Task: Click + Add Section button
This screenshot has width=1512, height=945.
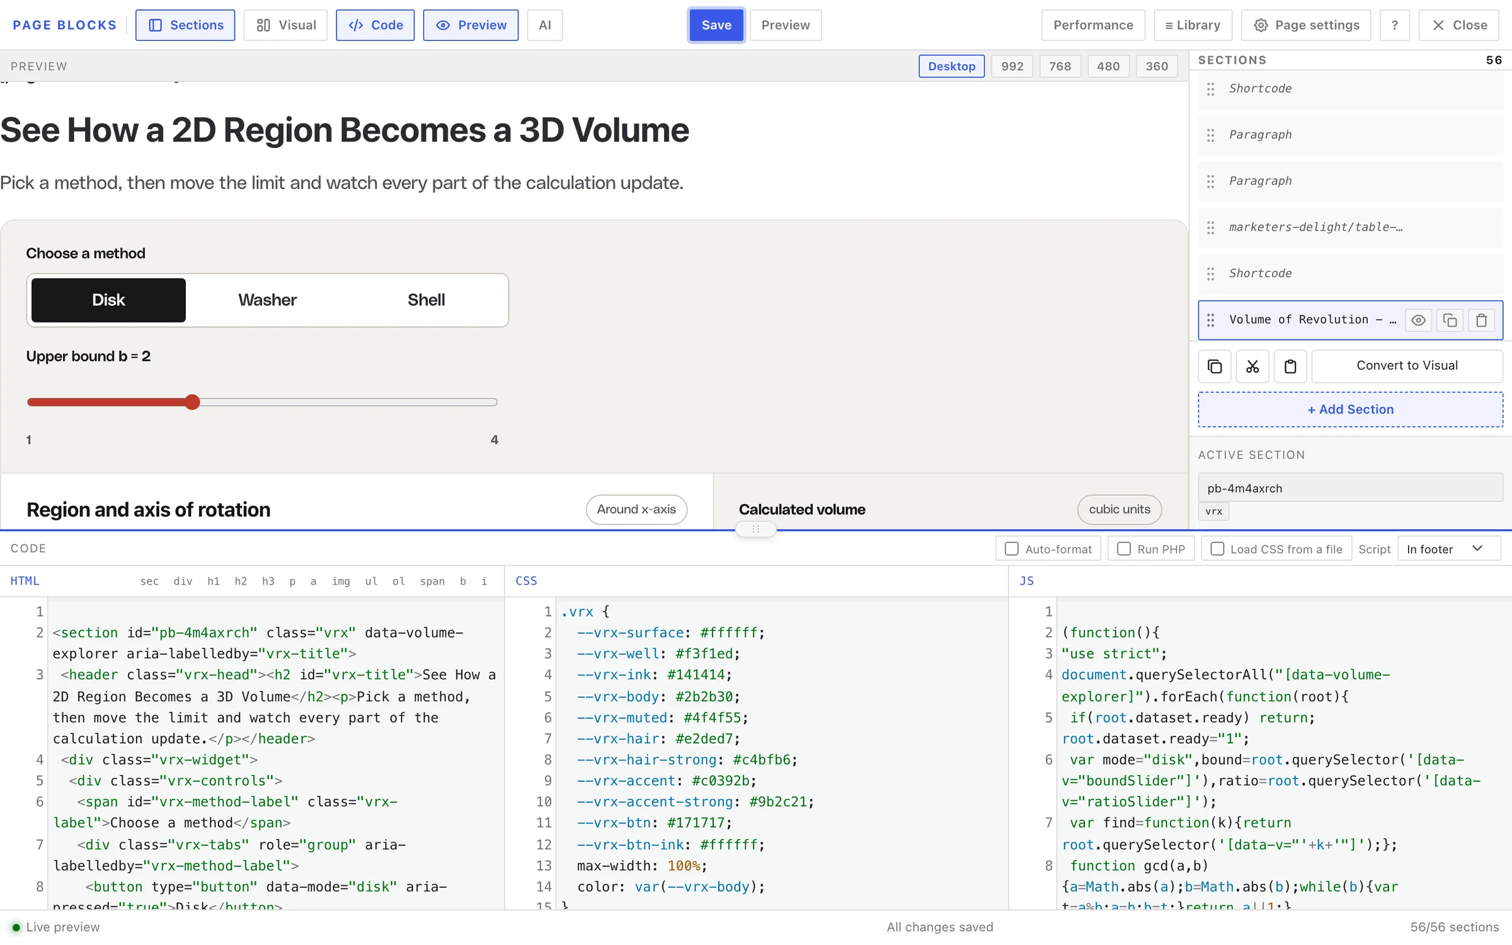Action: [1350, 409]
